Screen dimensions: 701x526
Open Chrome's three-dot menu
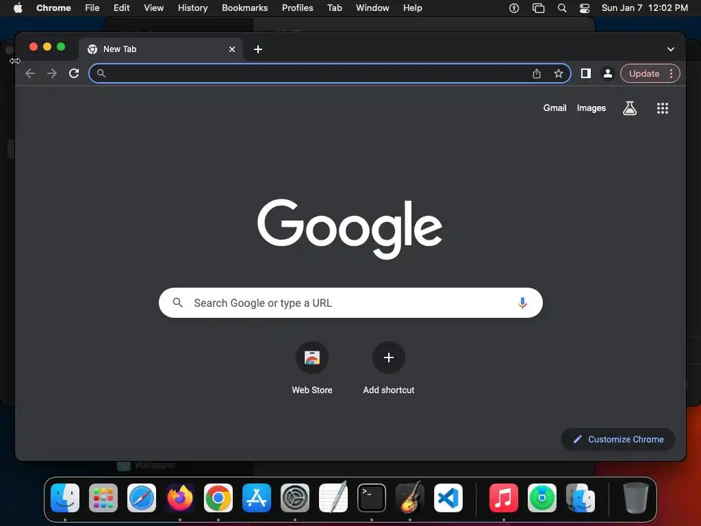671,73
